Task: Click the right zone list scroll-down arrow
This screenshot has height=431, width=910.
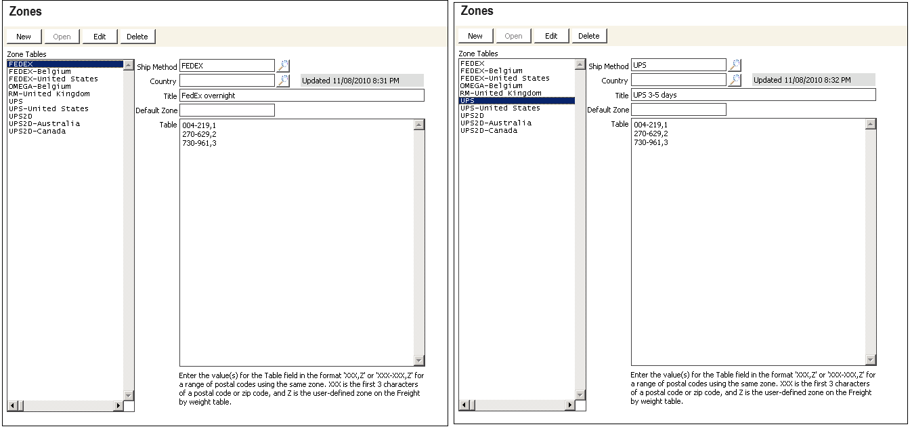Action: tap(580, 394)
